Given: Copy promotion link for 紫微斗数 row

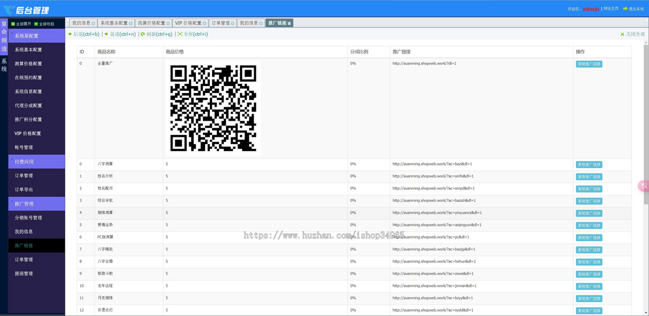Looking at the screenshot, I should 589,274.
